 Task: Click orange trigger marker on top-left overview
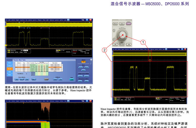(24, 22)
